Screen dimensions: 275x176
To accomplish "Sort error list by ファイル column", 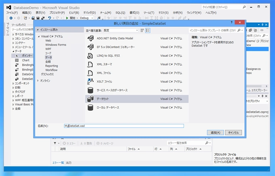I will (140, 149).
